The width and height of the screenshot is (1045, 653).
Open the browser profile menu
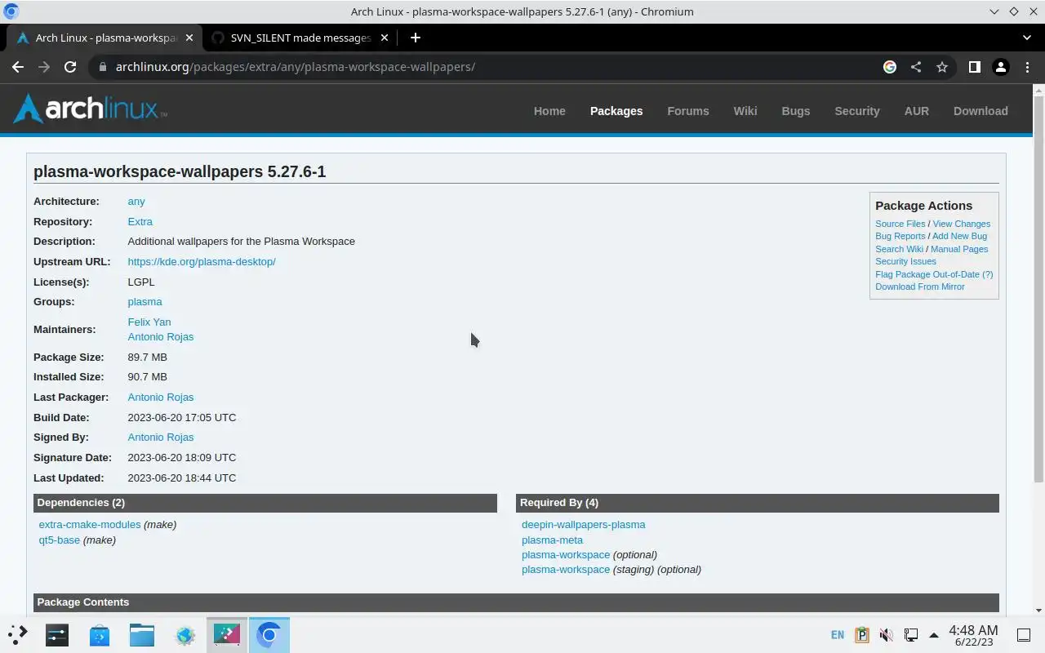click(1000, 67)
